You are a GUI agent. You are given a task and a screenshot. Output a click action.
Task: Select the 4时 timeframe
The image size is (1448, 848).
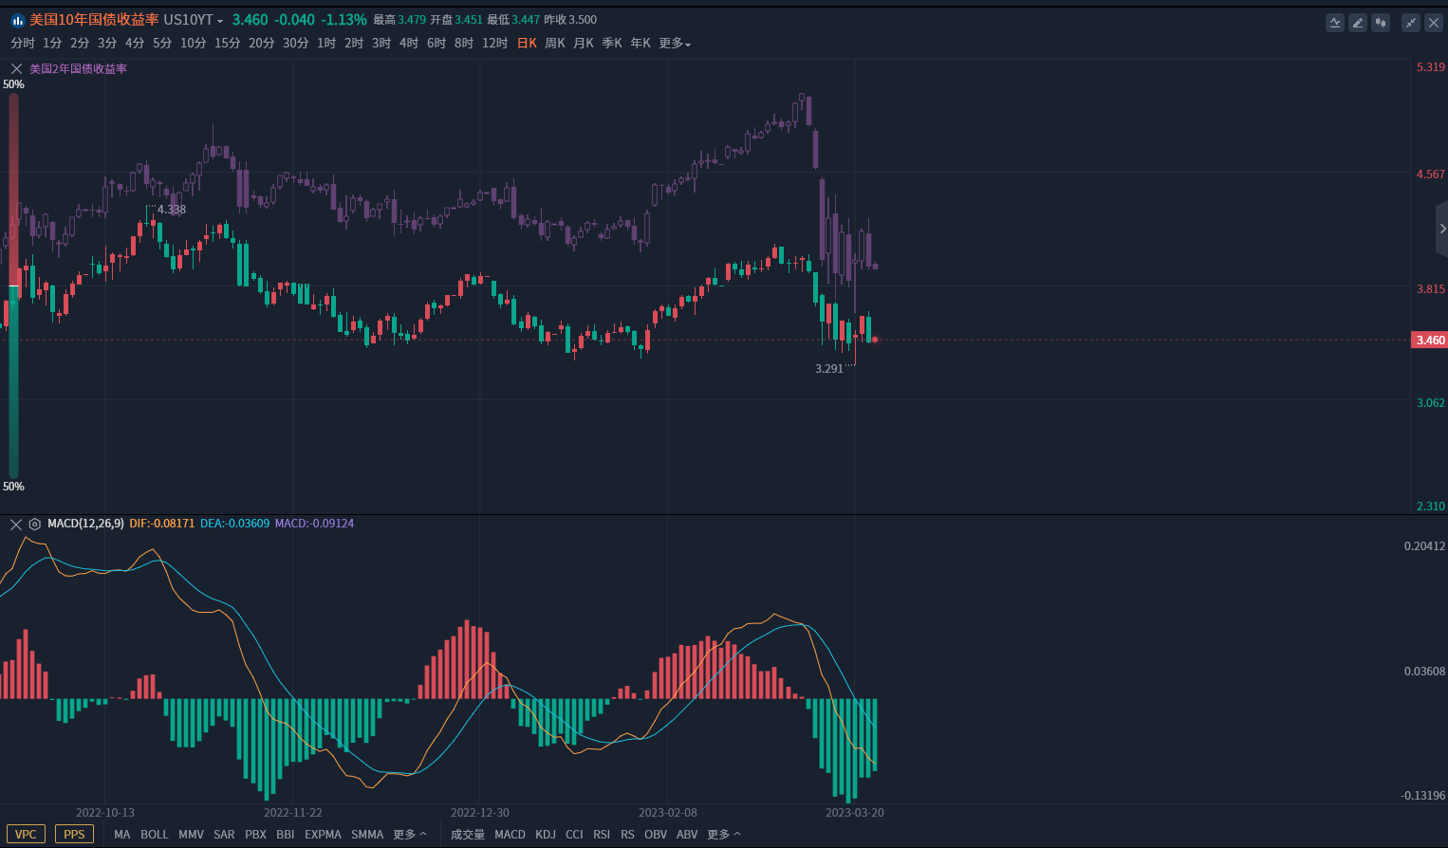tap(409, 44)
